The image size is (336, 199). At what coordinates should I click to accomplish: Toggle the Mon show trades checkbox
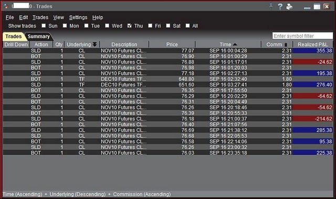[x=65, y=26]
